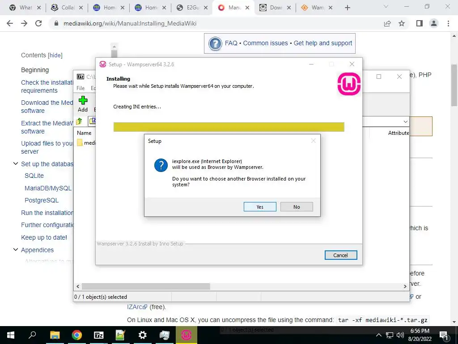Open Get help and support link
The height and width of the screenshot is (344, 458).
pos(323,43)
